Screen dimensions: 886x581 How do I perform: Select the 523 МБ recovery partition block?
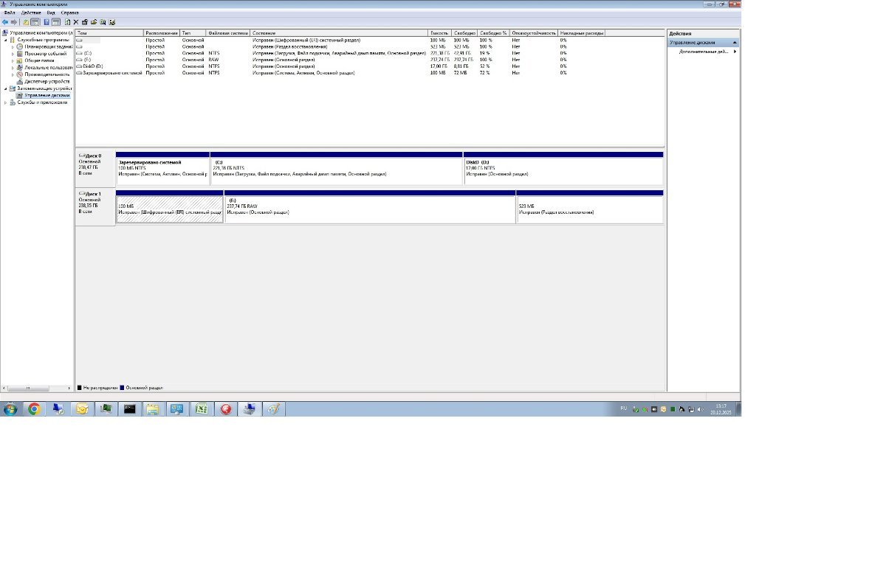[590, 209]
